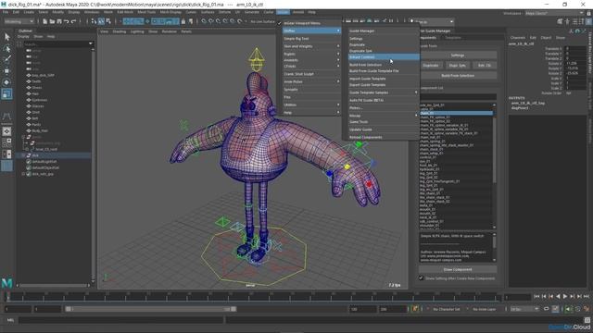This screenshot has width=593, height=333.
Task: Open Guide Template Samples submenu
Action: tap(383, 92)
